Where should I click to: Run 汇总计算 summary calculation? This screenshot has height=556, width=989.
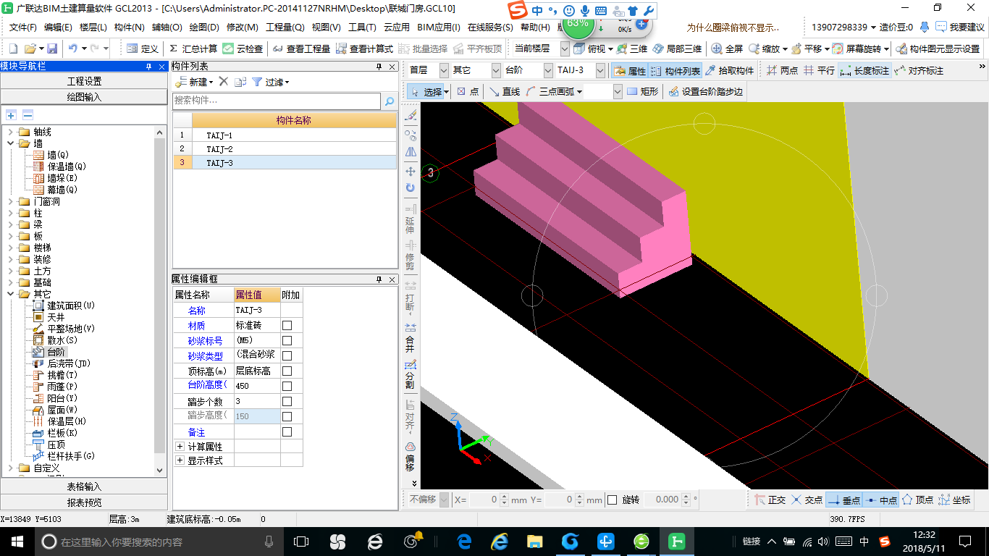click(193, 49)
